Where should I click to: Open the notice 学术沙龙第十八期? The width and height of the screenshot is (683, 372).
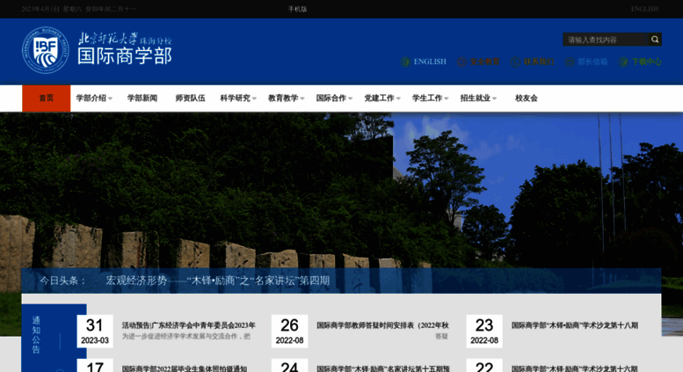tap(575, 325)
